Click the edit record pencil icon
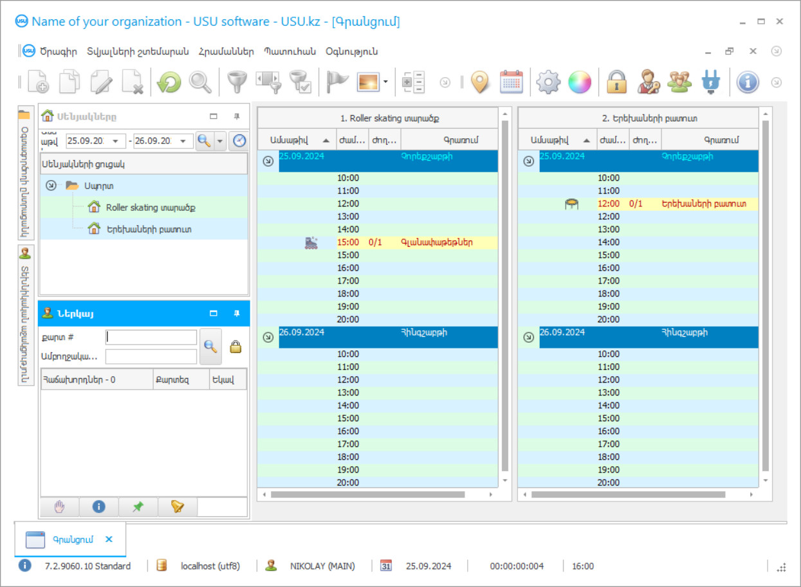The image size is (801, 587). pos(102,82)
